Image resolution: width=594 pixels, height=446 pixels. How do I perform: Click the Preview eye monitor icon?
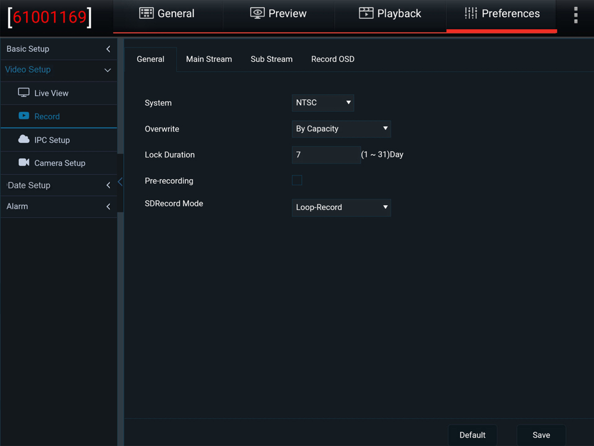tap(257, 13)
